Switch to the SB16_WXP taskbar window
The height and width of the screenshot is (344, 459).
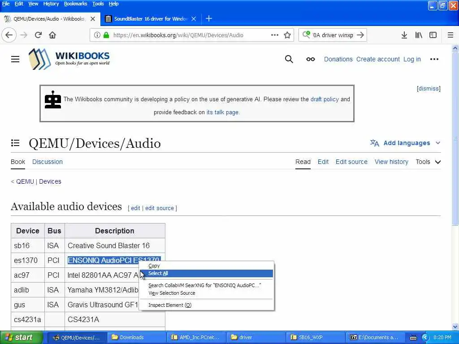click(315, 338)
